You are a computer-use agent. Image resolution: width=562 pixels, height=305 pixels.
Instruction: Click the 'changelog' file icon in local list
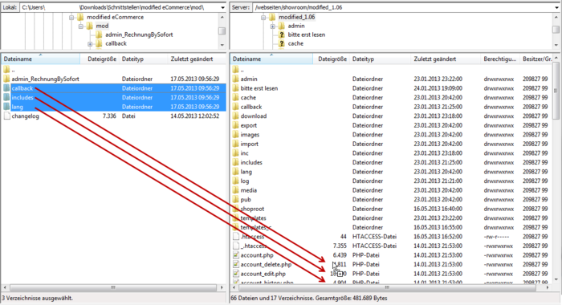6,116
